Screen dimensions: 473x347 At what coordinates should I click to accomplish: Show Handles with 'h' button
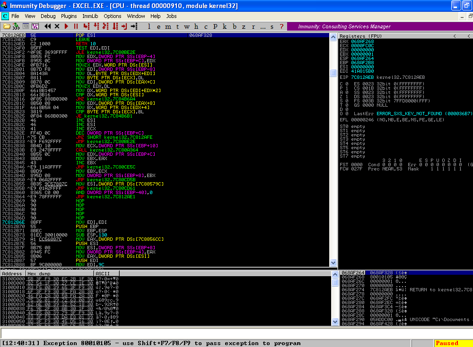[196, 26]
